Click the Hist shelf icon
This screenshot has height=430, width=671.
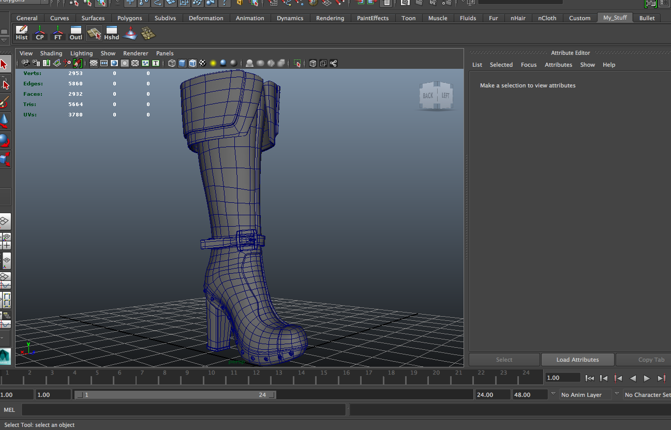[22, 33]
